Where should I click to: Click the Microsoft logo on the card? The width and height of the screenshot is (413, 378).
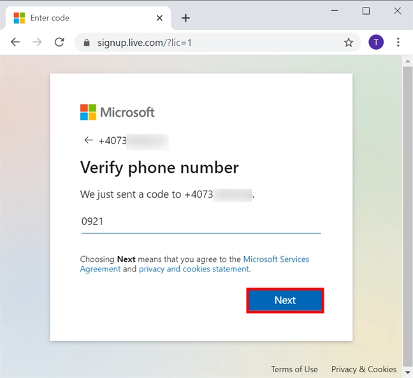(117, 112)
